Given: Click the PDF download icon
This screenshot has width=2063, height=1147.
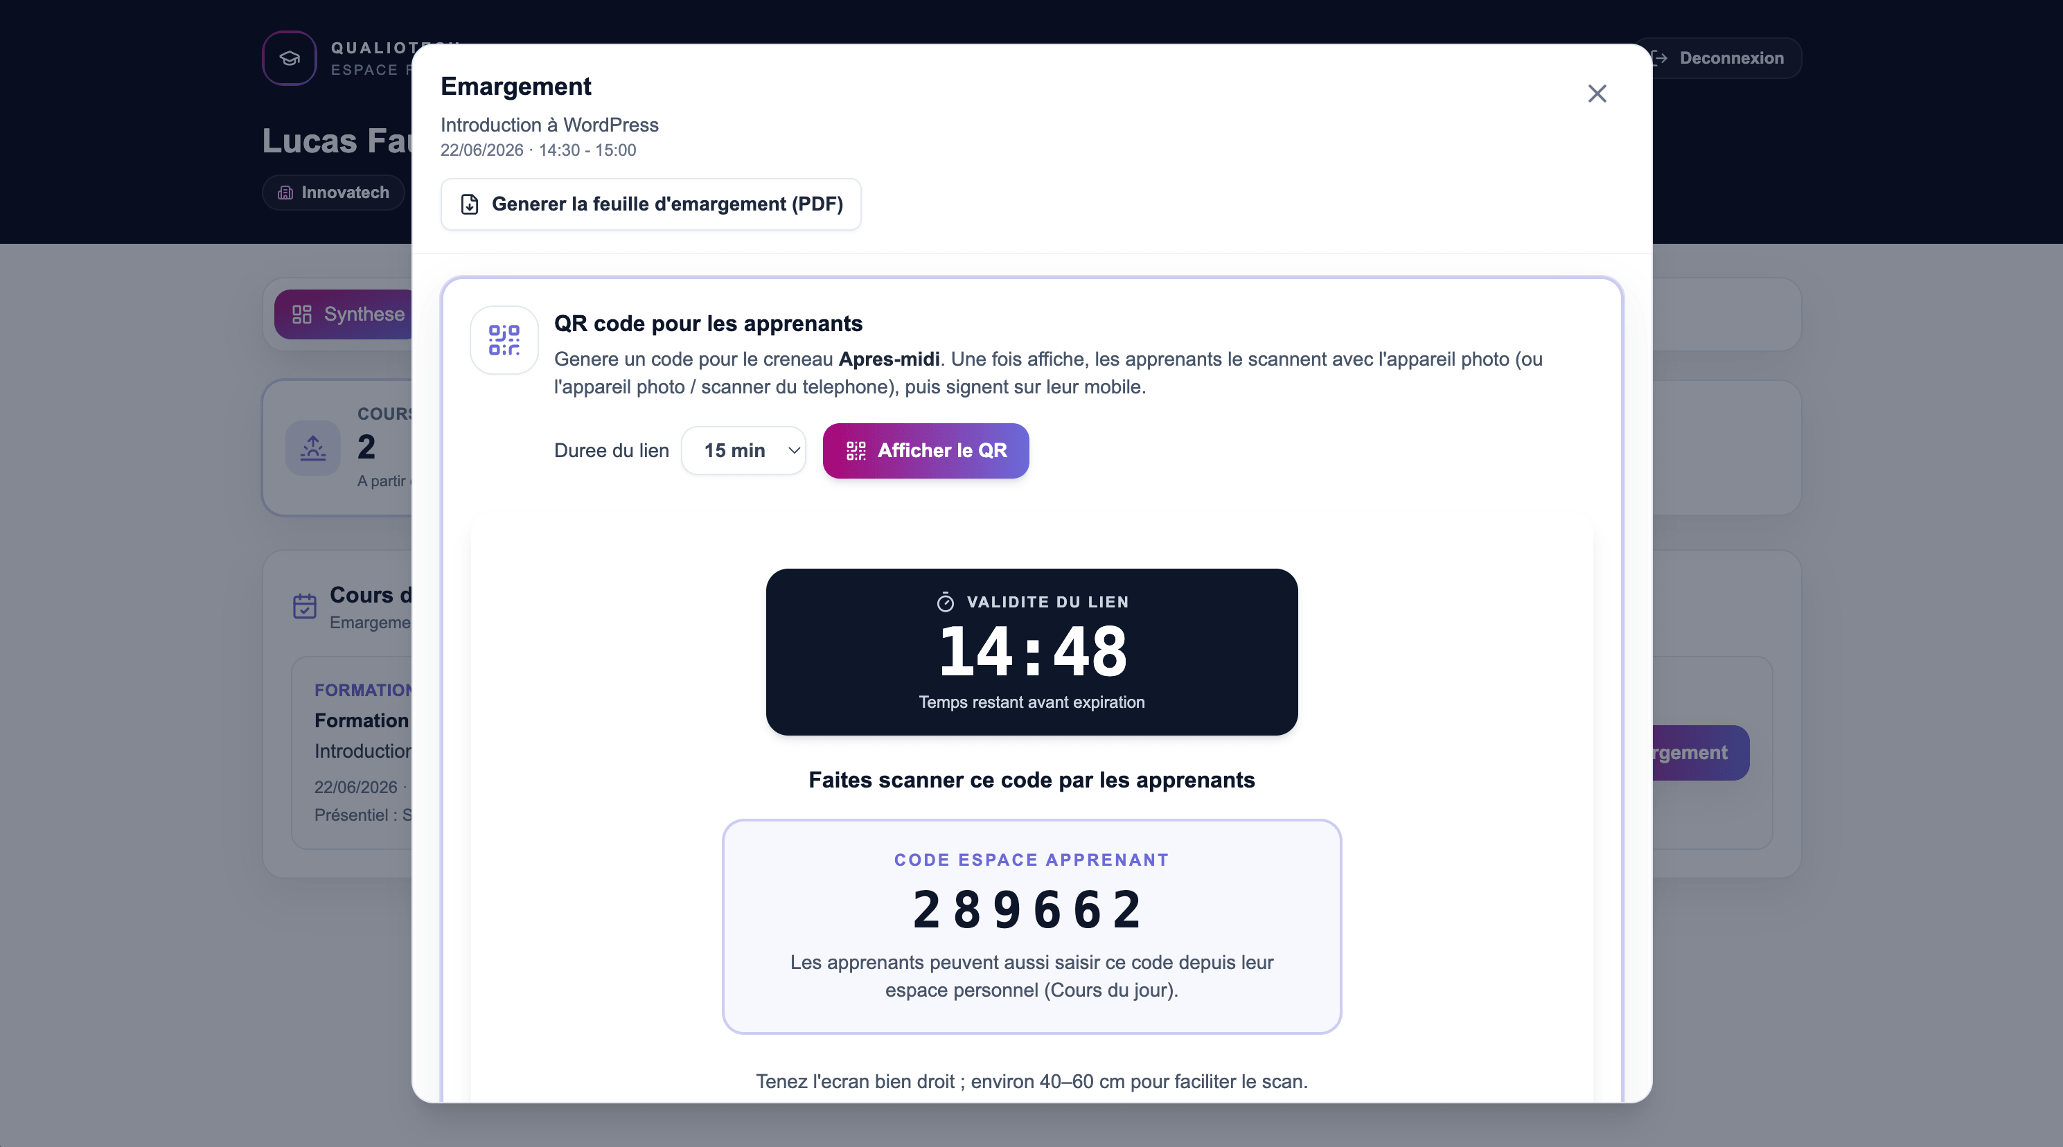Looking at the screenshot, I should [x=469, y=204].
